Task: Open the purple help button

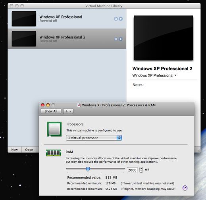Action: click(x=185, y=188)
